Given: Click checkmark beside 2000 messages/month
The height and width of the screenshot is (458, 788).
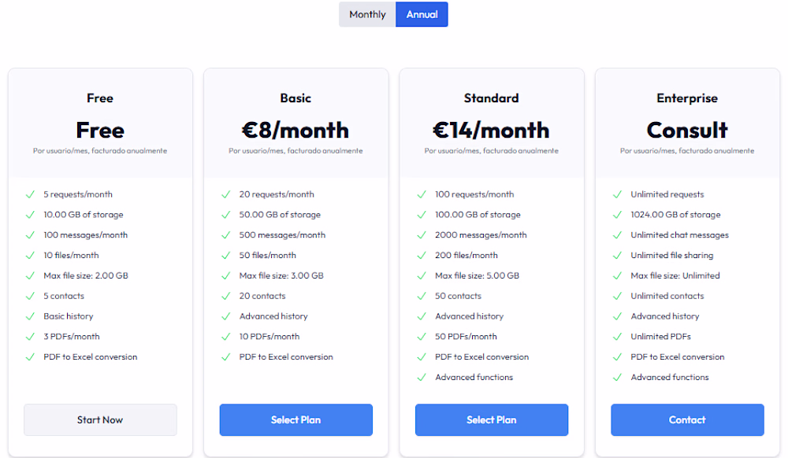Looking at the screenshot, I should pos(421,235).
